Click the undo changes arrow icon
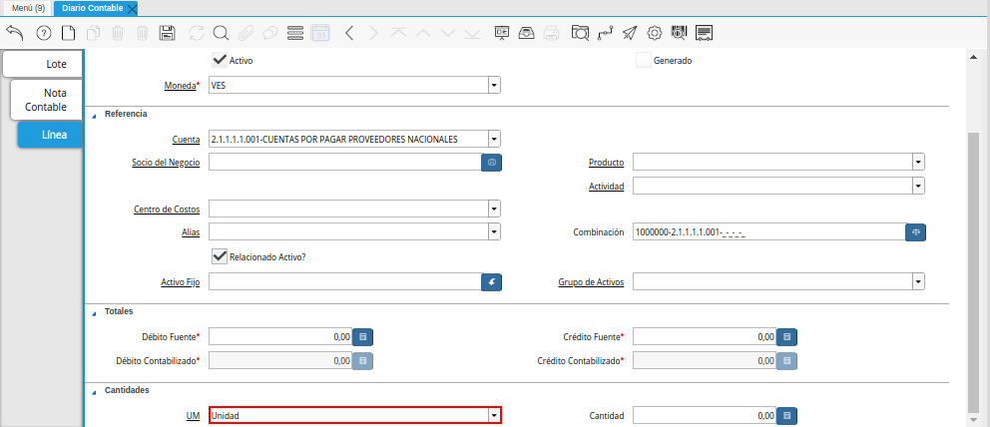Image resolution: width=990 pixels, height=427 pixels. [x=15, y=33]
